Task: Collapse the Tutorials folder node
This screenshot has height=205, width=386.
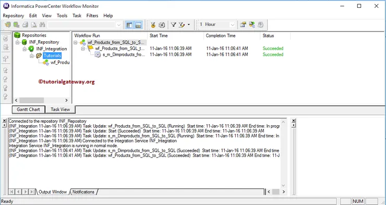Action: (31, 56)
